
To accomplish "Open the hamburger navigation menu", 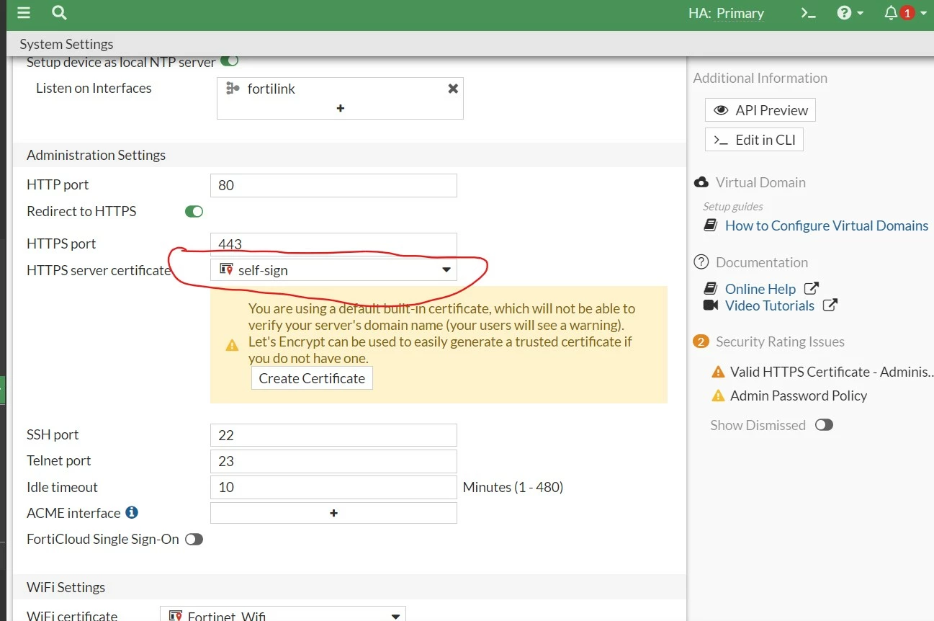I will point(23,13).
